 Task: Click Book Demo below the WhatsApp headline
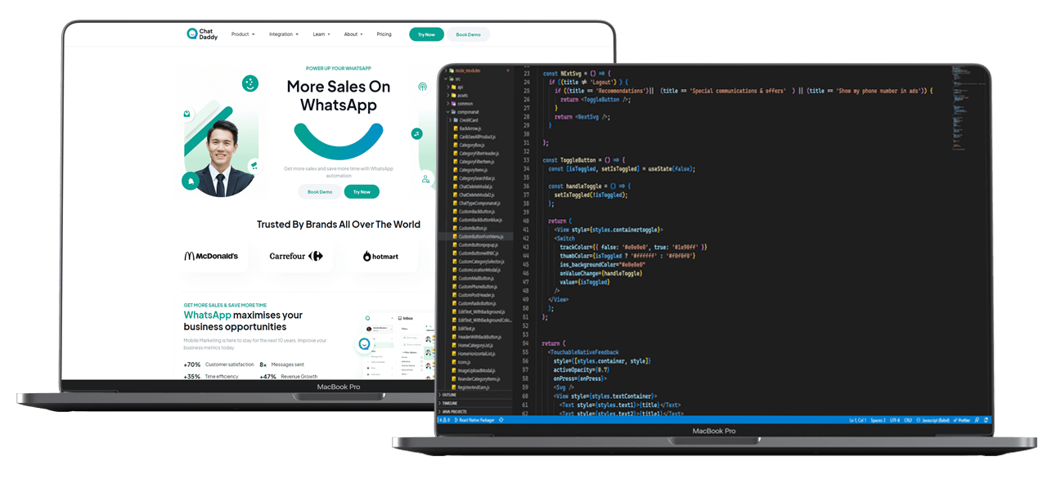[x=320, y=192]
